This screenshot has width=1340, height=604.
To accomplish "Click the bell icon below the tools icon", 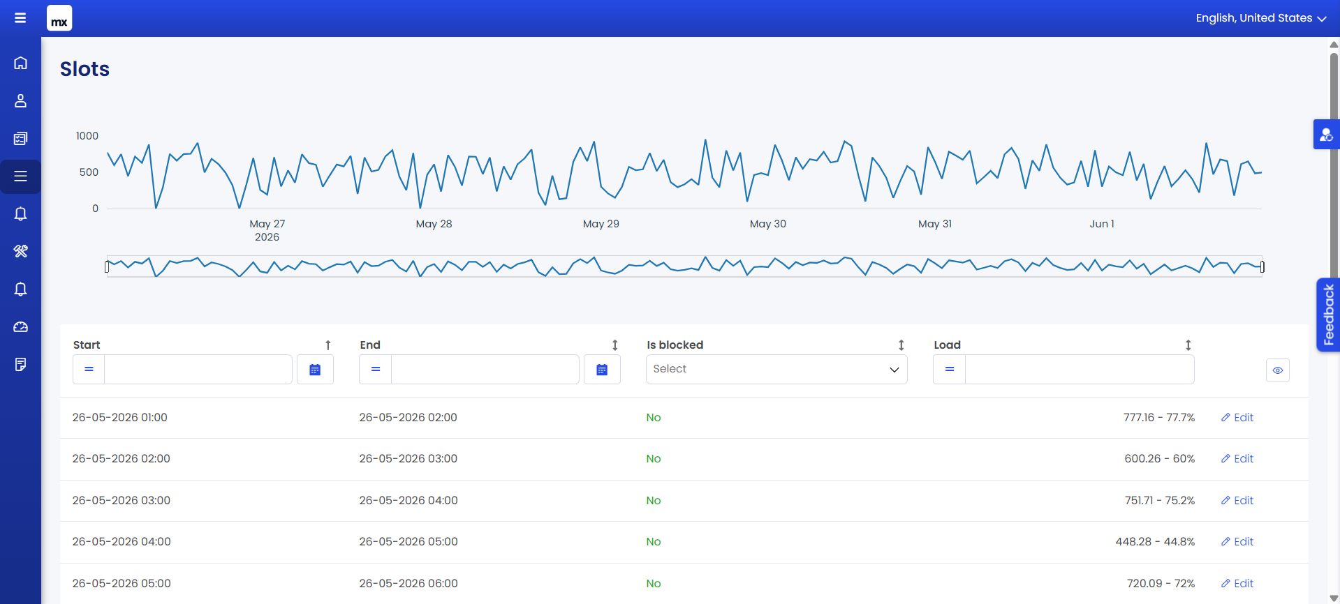I will 20,289.
